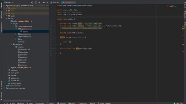Open the Favorites tool window

tap(1, 96)
